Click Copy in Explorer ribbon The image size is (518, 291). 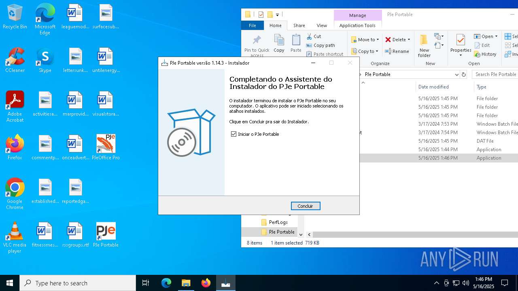pyautogui.click(x=279, y=43)
